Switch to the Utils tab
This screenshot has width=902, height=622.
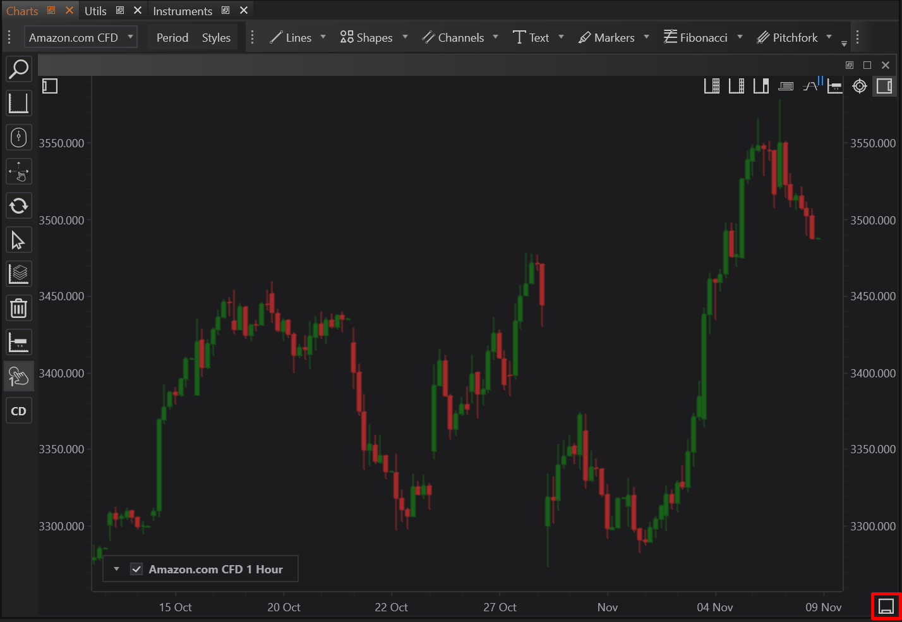tap(95, 11)
